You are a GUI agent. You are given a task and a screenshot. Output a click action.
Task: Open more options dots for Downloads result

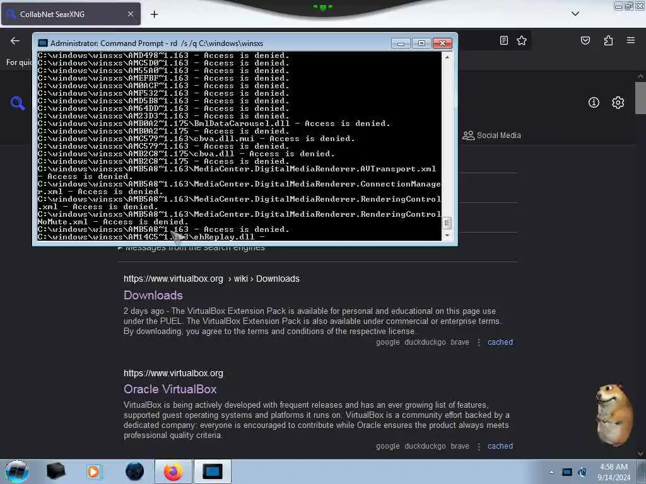point(478,342)
